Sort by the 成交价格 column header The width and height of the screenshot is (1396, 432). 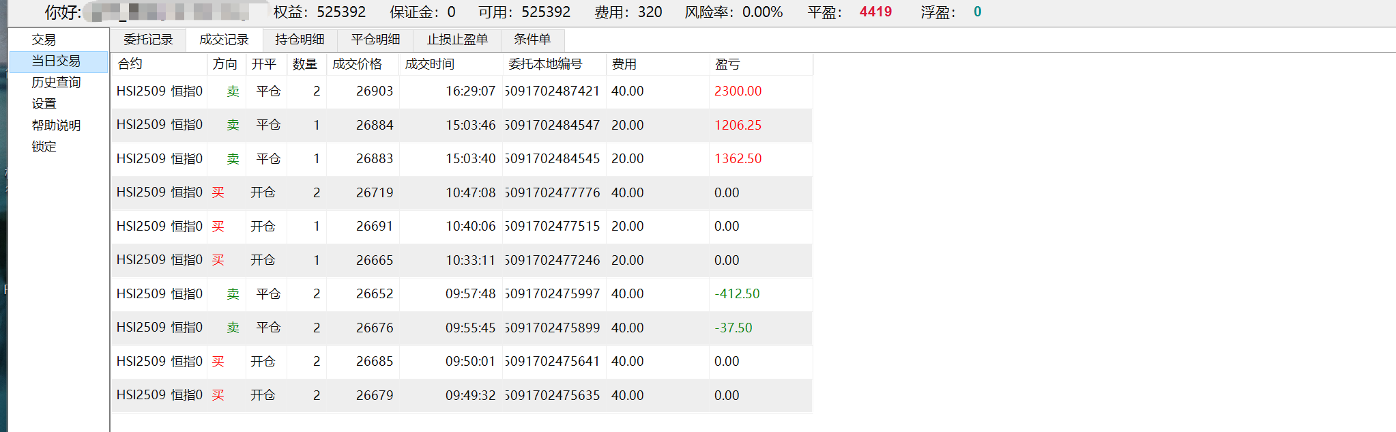coord(357,64)
